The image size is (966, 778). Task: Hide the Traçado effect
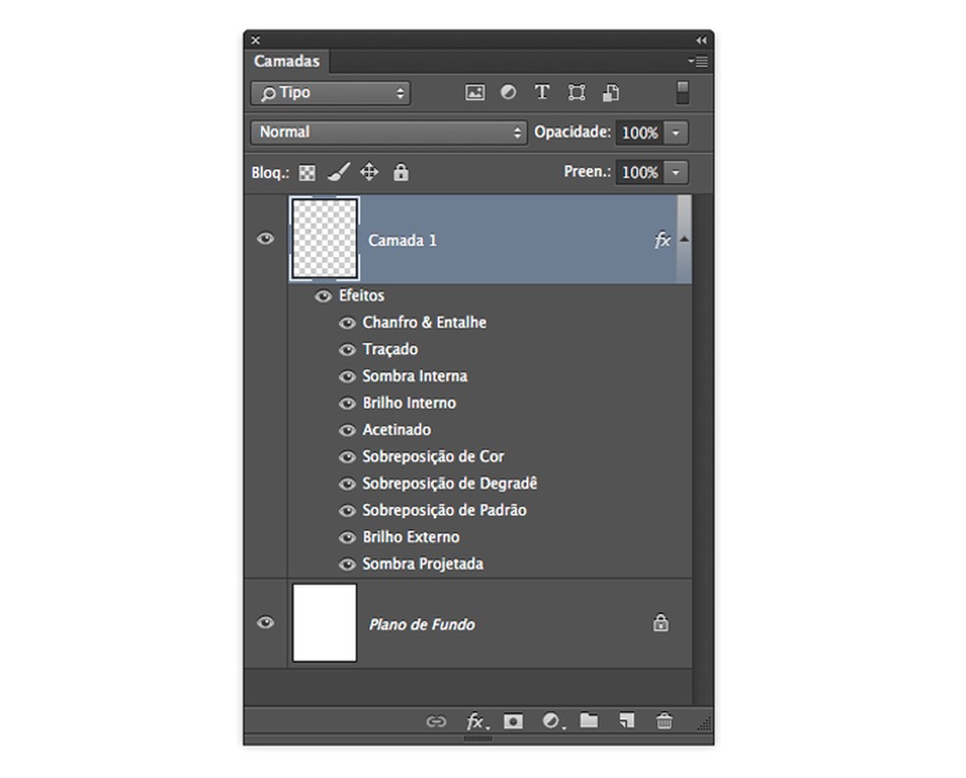(348, 350)
